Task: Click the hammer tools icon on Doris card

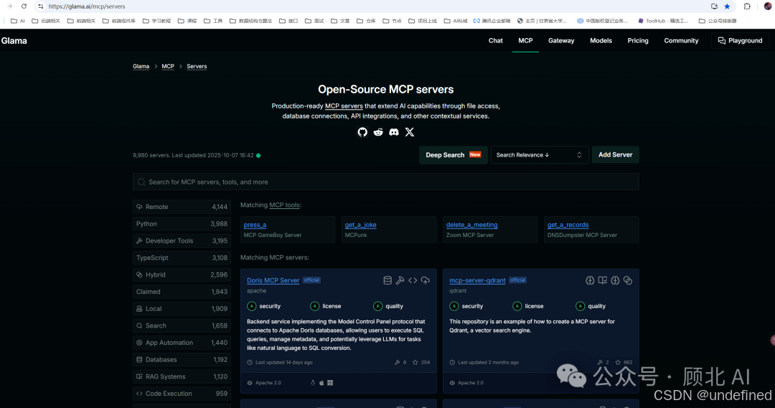Action: pos(400,280)
